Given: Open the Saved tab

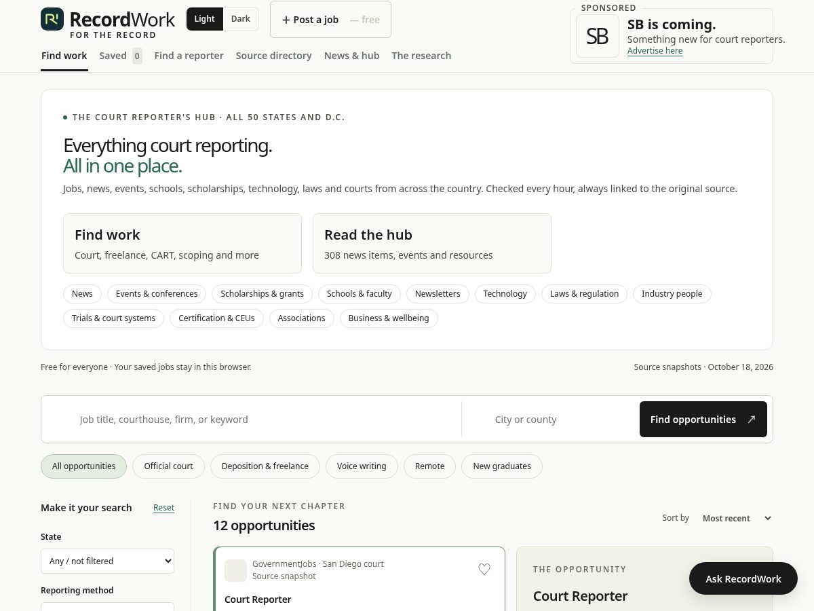Looking at the screenshot, I should coord(120,56).
